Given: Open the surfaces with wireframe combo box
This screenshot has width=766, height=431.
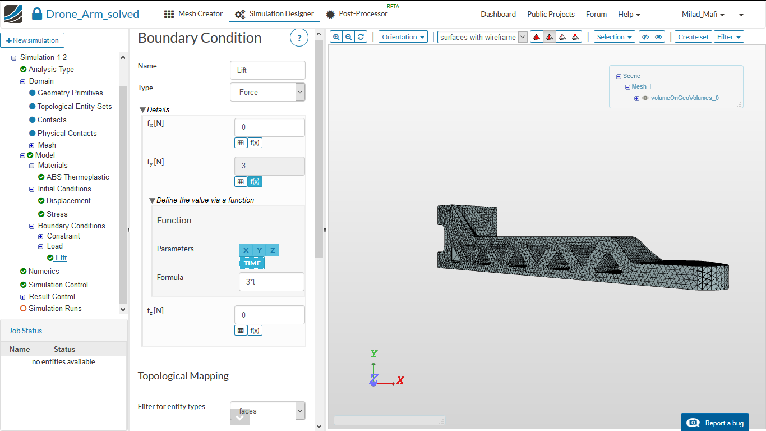Looking at the screenshot, I should (482, 37).
